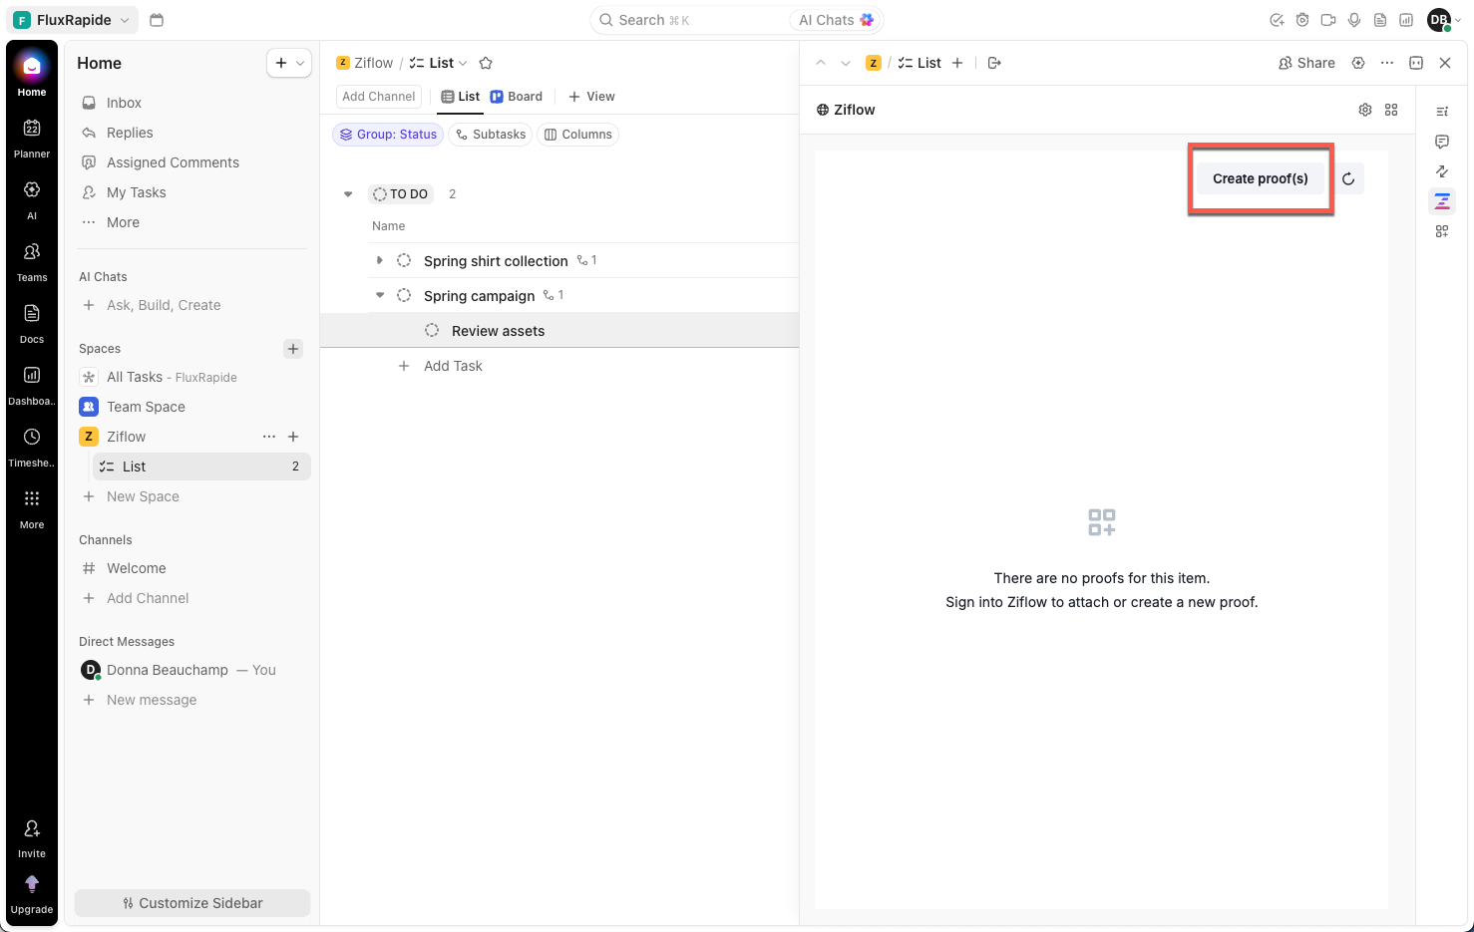Click Customize Sidebar button
The height and width of the screenshot is (932, 1474).
tap(192, 903)
